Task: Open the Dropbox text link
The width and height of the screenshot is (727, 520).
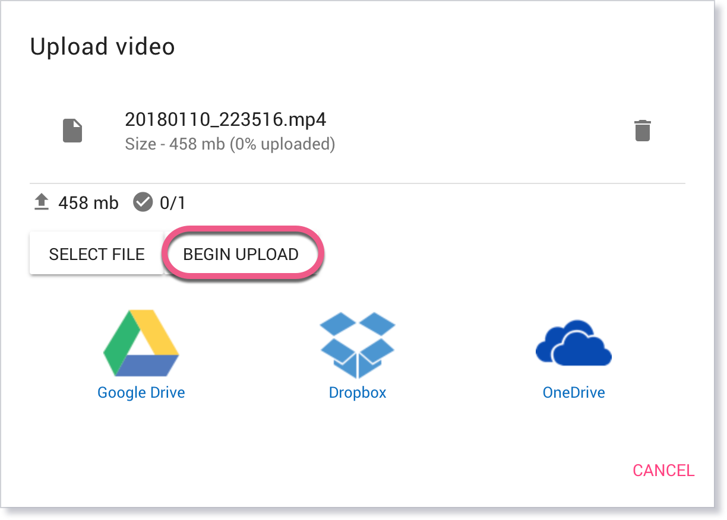Action: (358, 393)
